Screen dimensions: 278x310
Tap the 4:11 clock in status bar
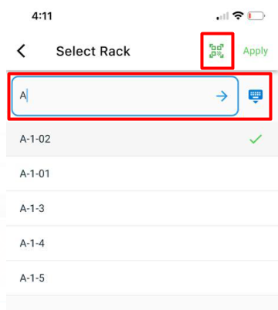tap(42, 16)
